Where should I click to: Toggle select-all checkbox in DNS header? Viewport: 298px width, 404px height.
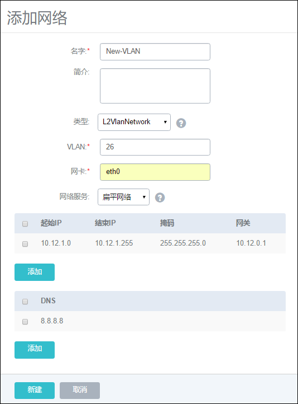tap(25, 301)
